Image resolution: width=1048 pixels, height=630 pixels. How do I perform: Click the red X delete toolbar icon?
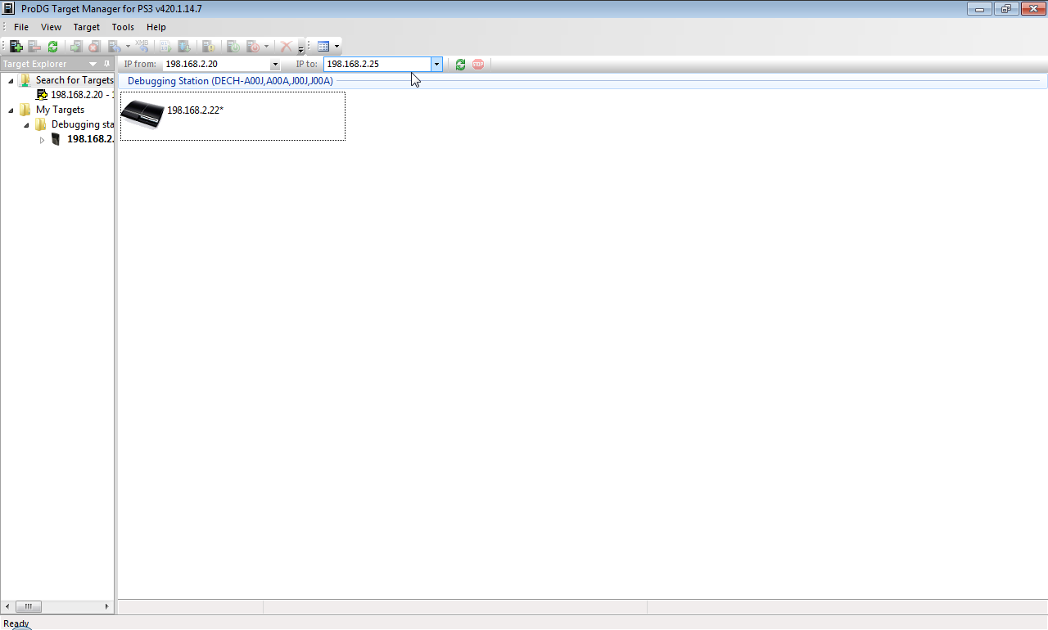(x=286, y=47)
